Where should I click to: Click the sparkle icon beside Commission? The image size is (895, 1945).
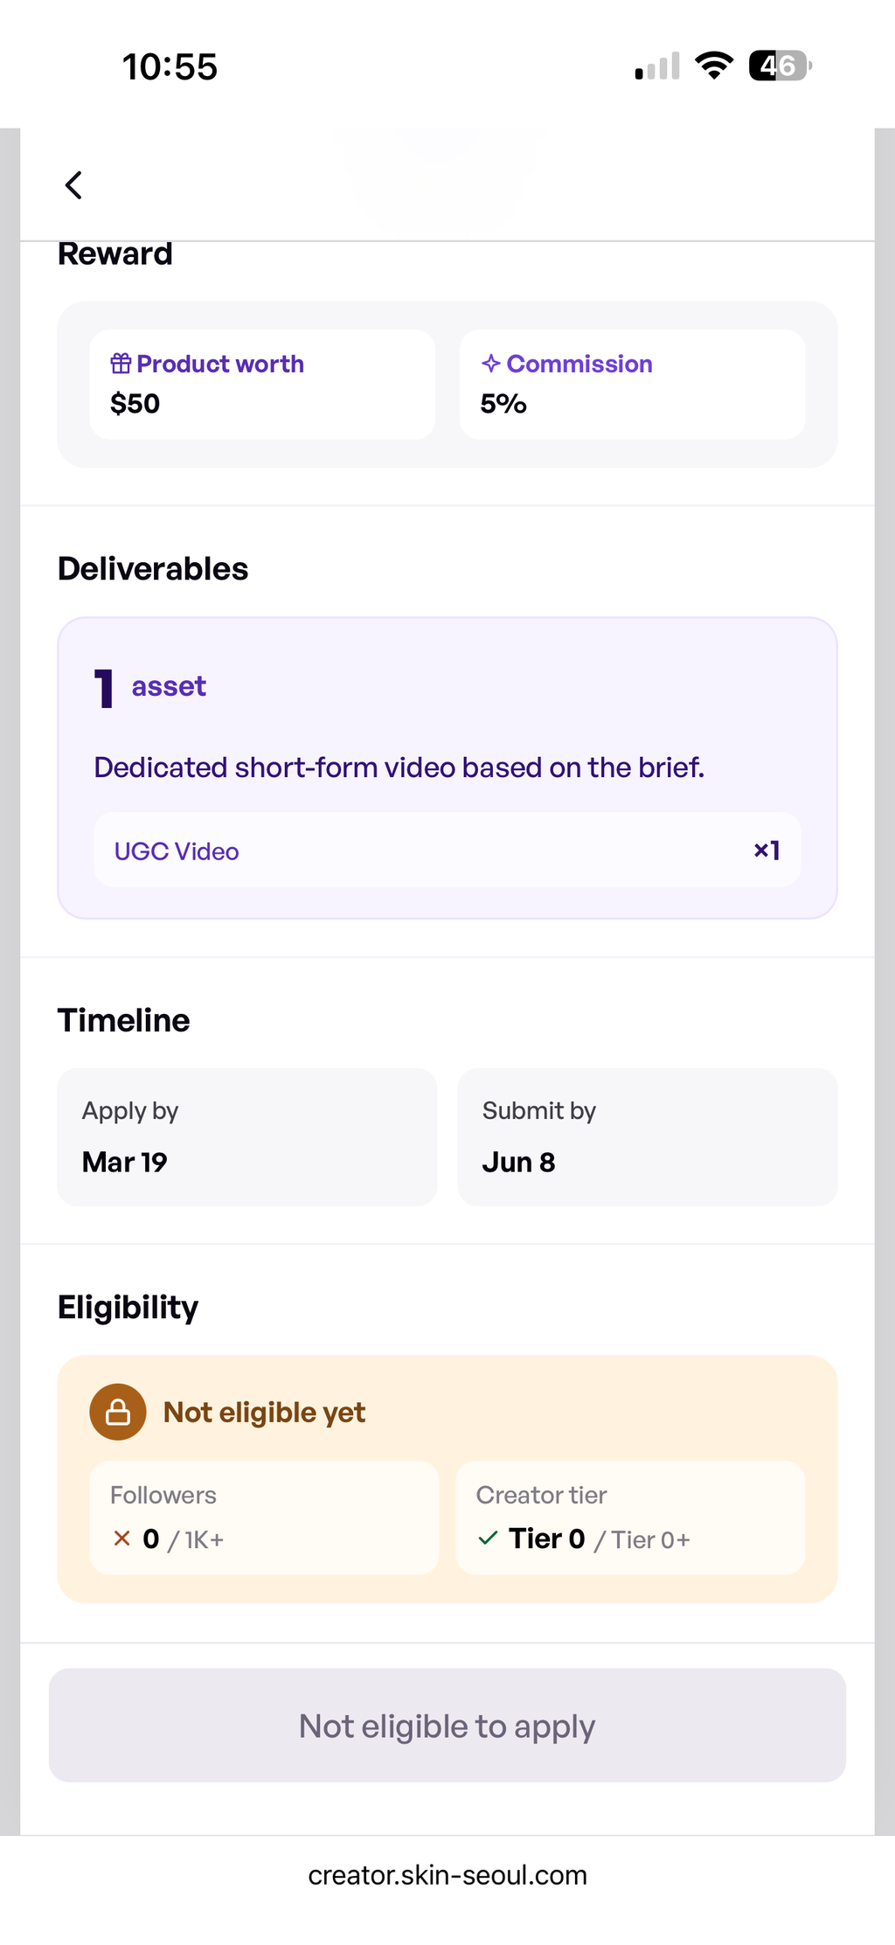point(491,363)
